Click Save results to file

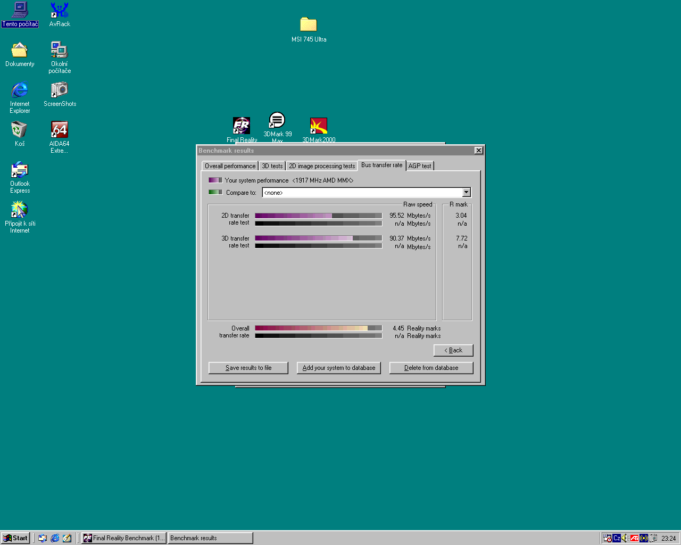pyautogui.click(x=248, y=368)
